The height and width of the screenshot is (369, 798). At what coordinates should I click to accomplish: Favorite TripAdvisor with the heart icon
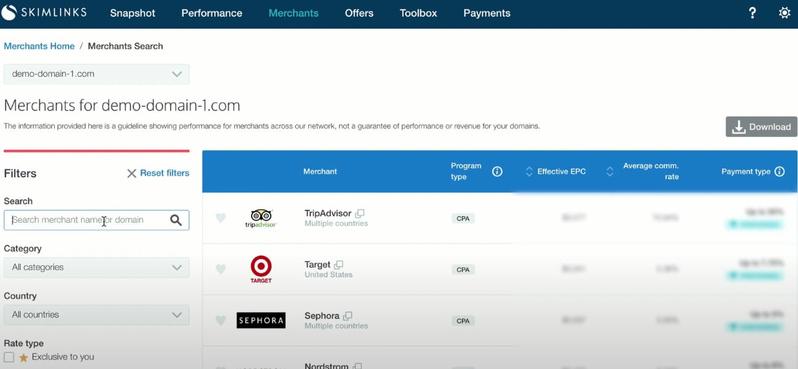(221, 218)
